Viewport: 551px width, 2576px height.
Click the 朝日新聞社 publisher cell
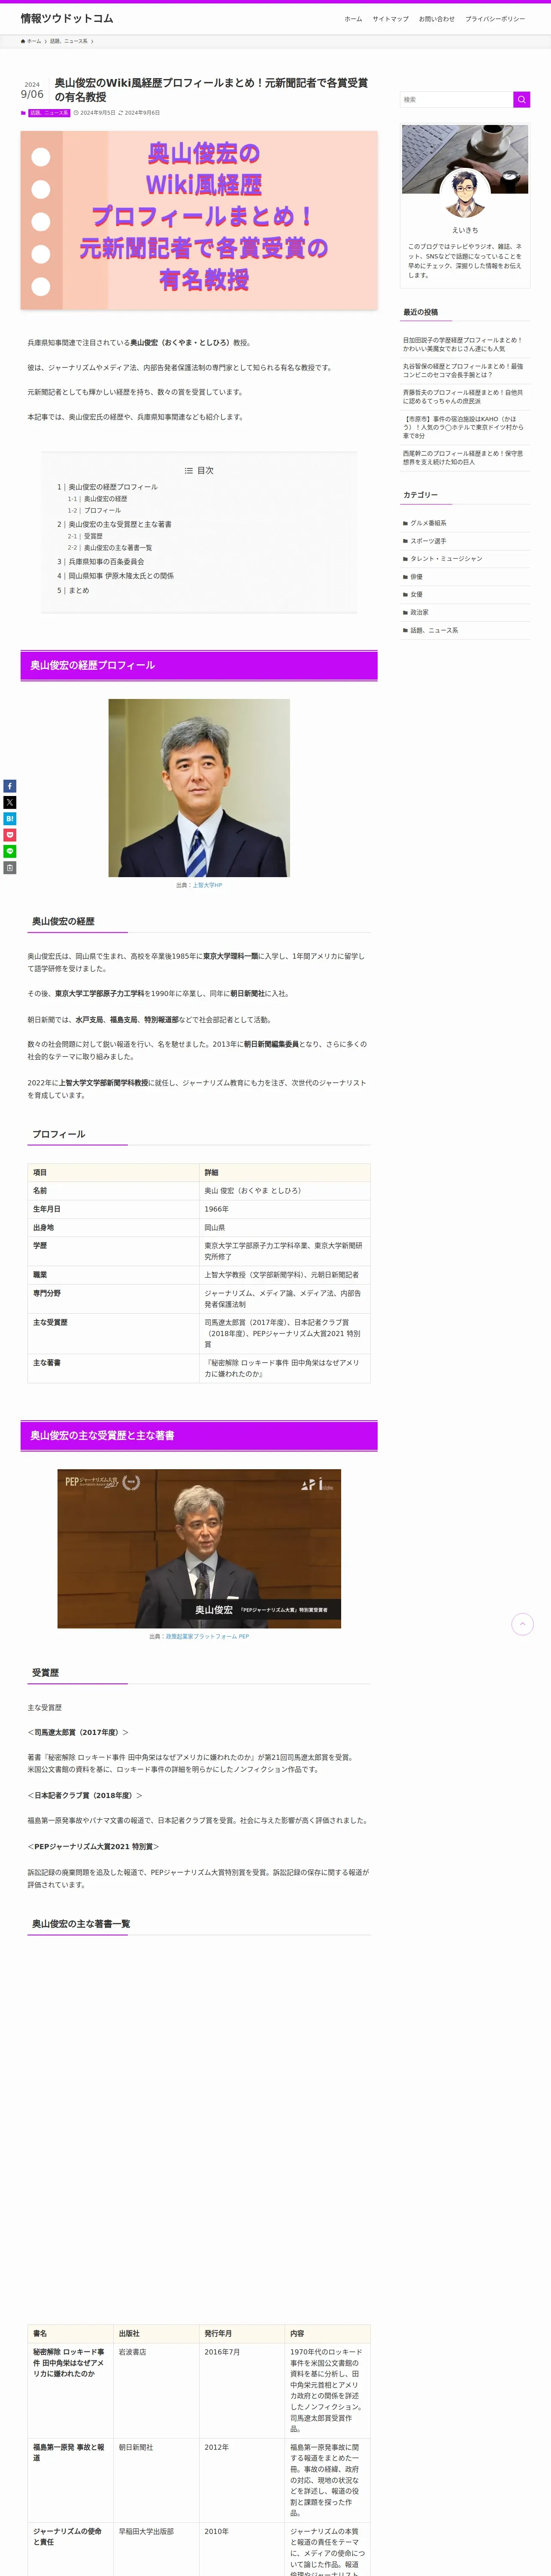156,2480
